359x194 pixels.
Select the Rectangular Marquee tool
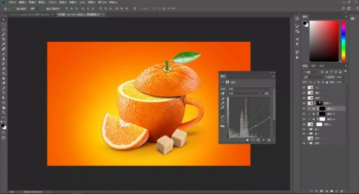click(4, 24)
